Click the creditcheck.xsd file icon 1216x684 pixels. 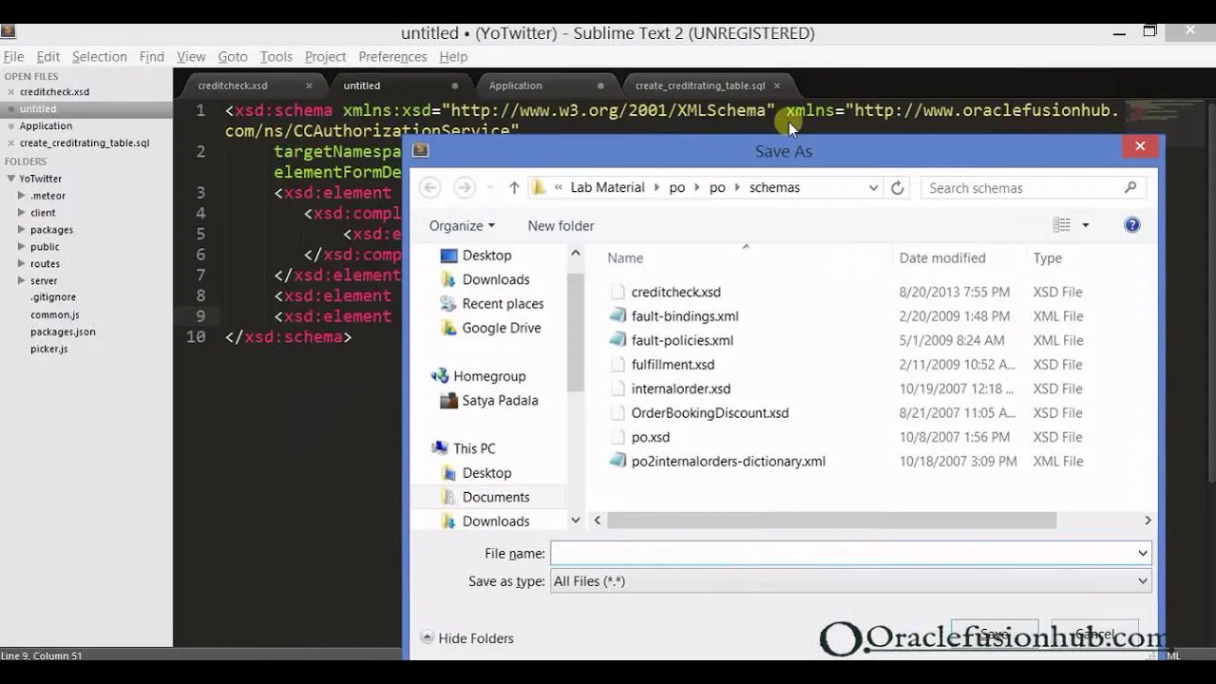click(x=617, y=292)
